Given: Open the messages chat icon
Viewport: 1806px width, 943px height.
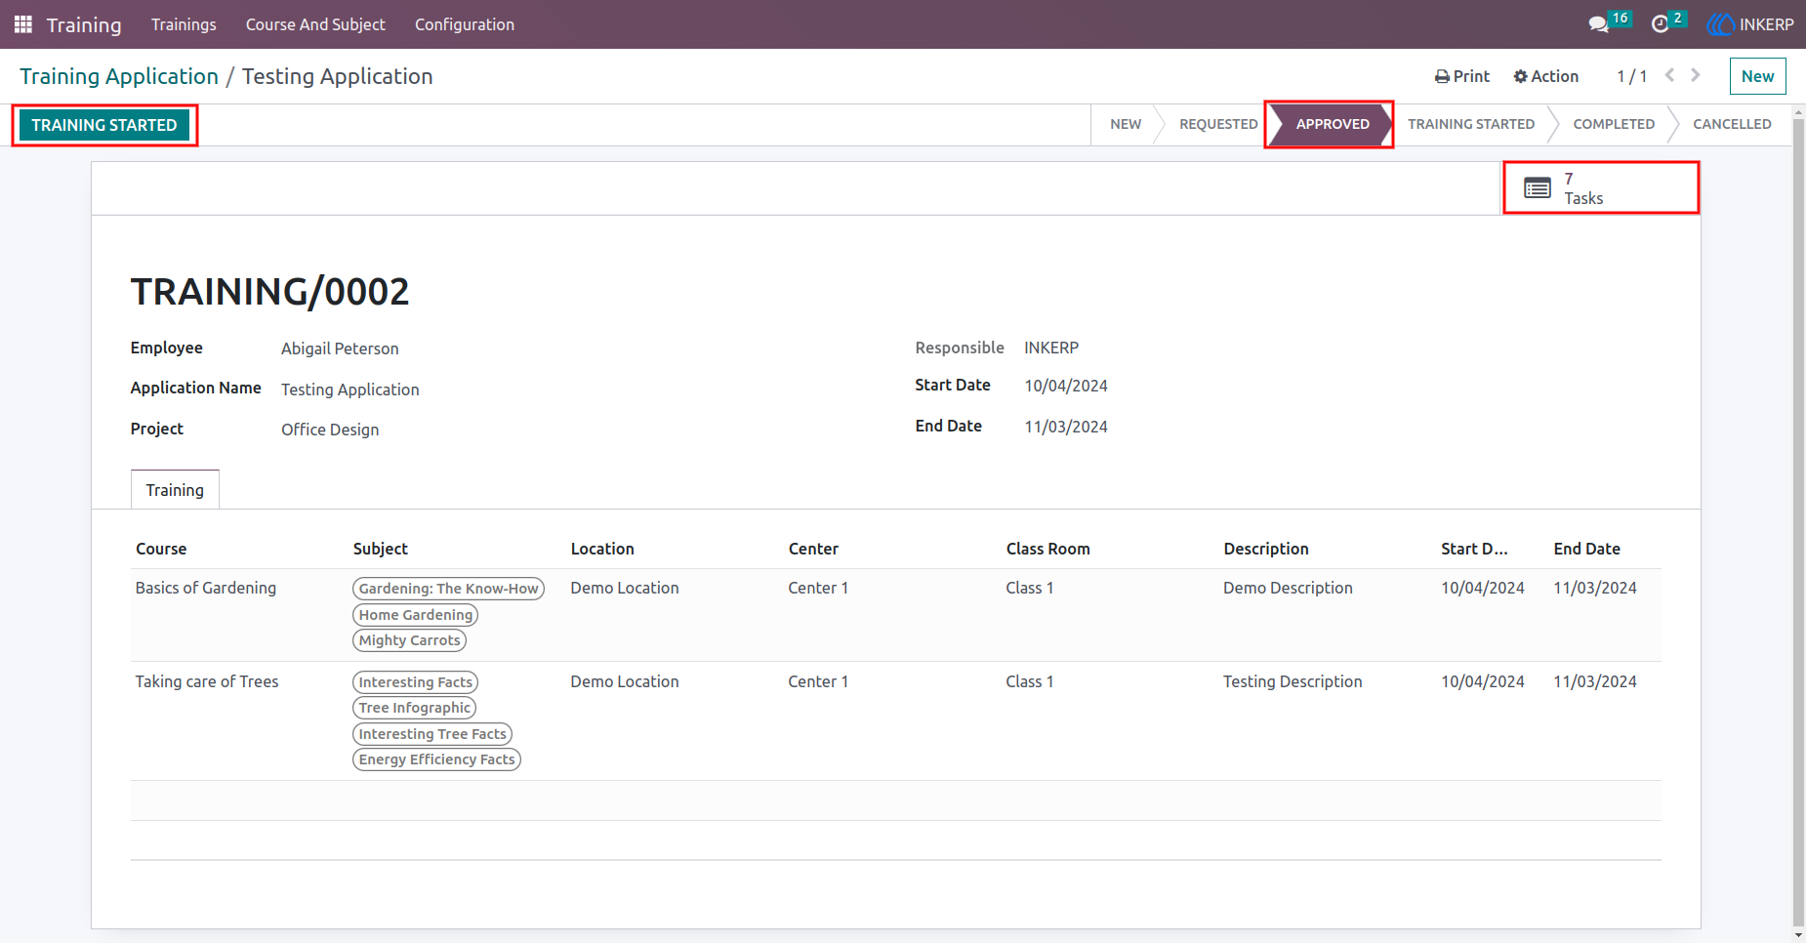Looking at the screenshot, I should 1598,24.
